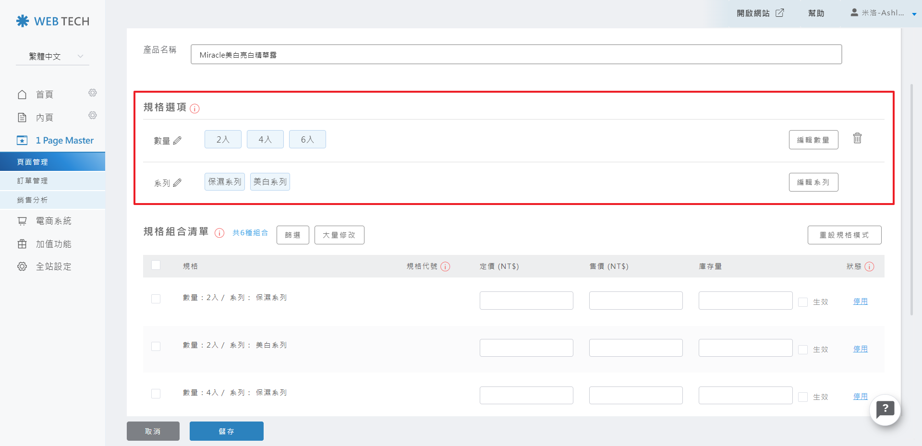This screenshot has height=446, width=922.
Task: Click pencil icon next to 數量
Action: (x=177, y=141)
